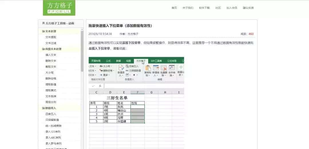The width and height of the screenshot is (309, 149).
Task: Open 删除空格 sidebar entry
Action: click(x=51, y=79)
